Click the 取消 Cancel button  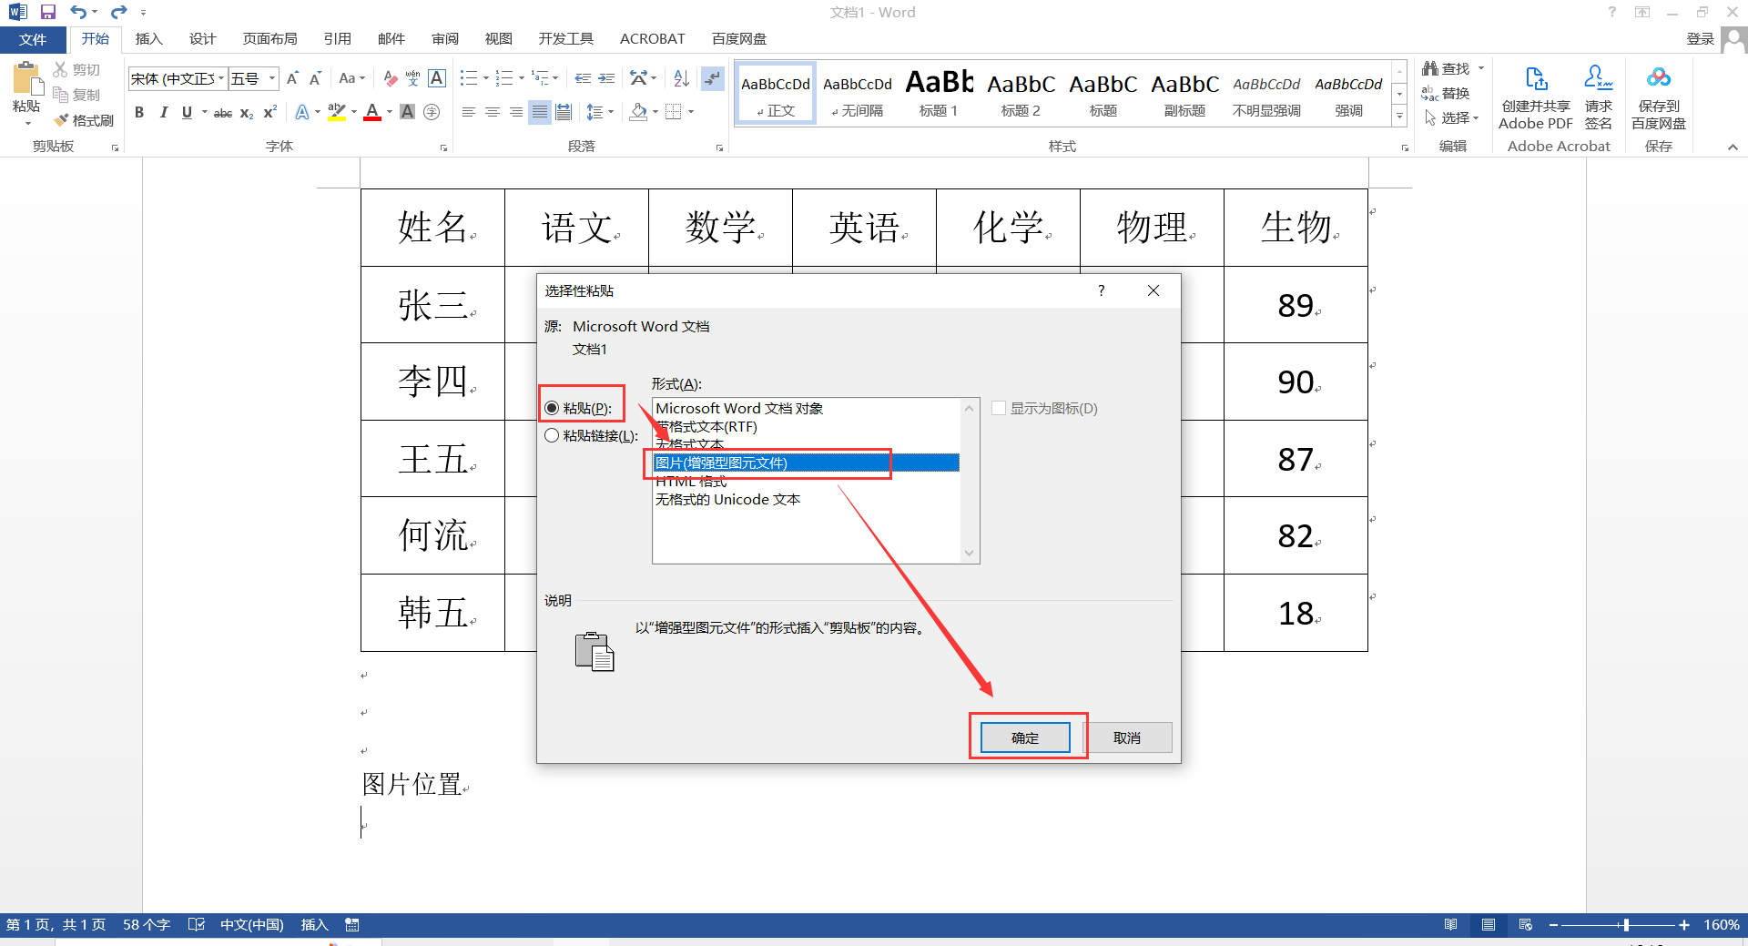(x=1127, y=737)
